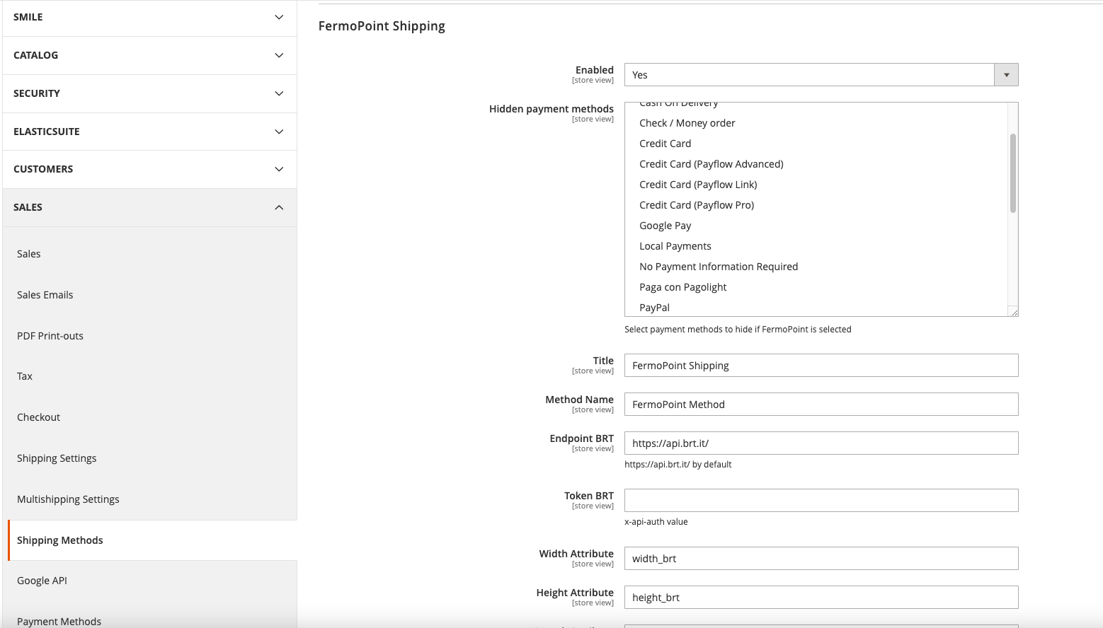The image size is (1103, 628).
Task: Open Sales Emails configuration
Action: (45, 295)
